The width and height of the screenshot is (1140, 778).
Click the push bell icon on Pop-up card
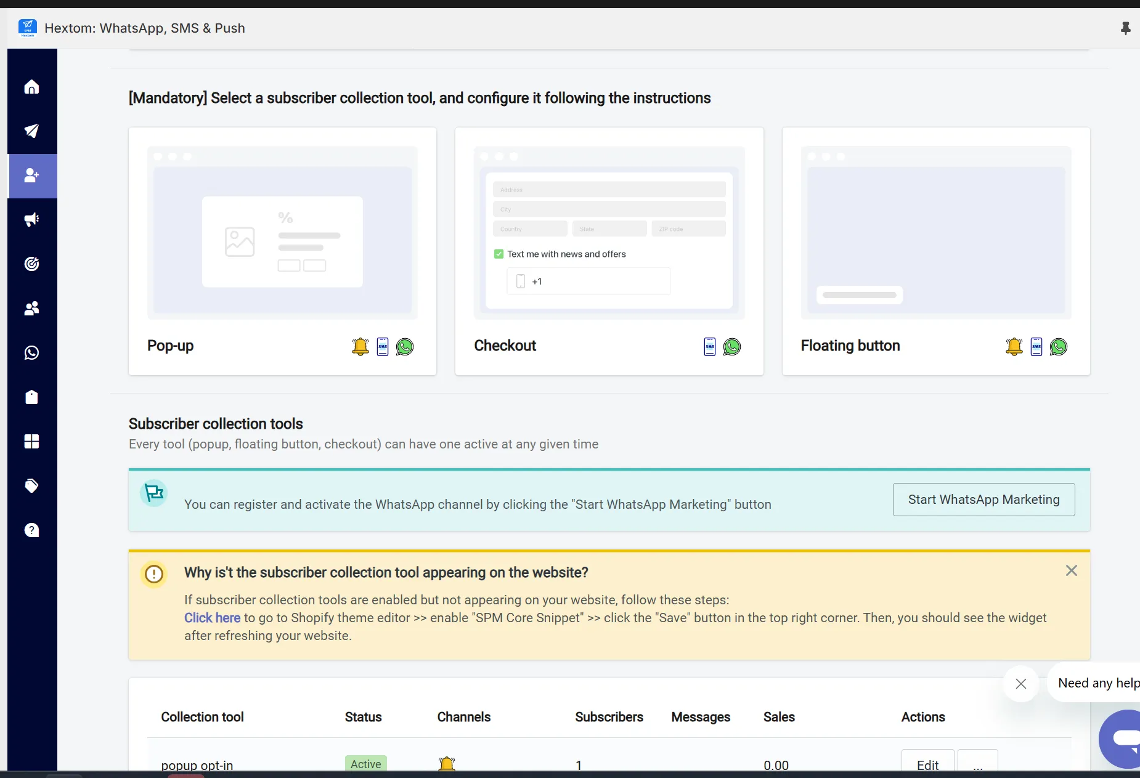[x=360, y=347]
